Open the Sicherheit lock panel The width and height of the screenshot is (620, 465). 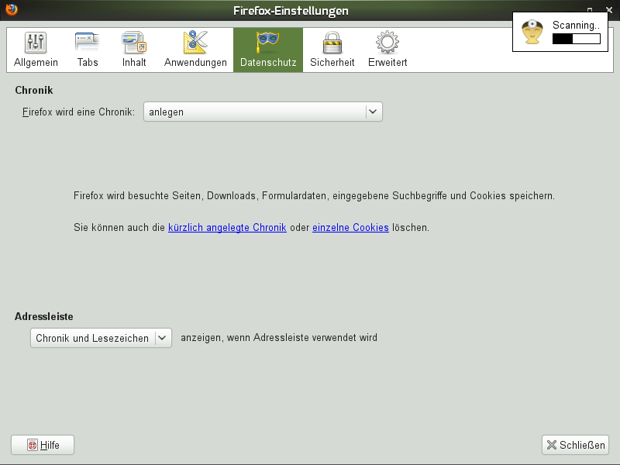pyautogui.click(x=332, y=50)
